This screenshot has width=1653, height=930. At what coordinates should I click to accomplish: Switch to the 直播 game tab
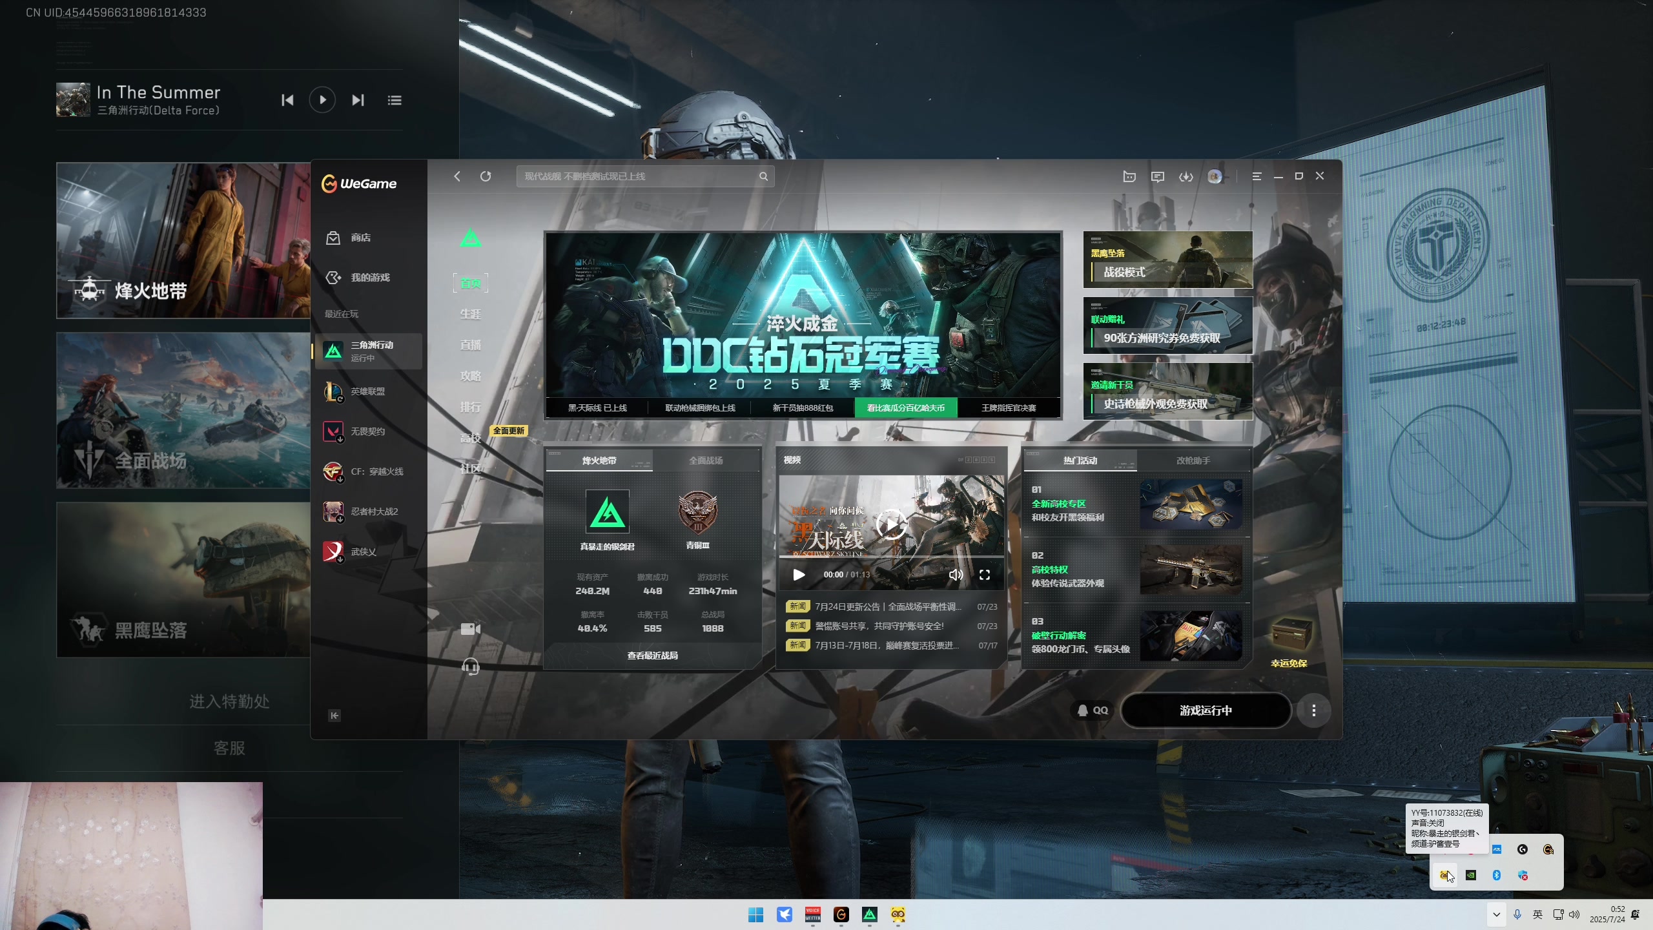point(471,345)
